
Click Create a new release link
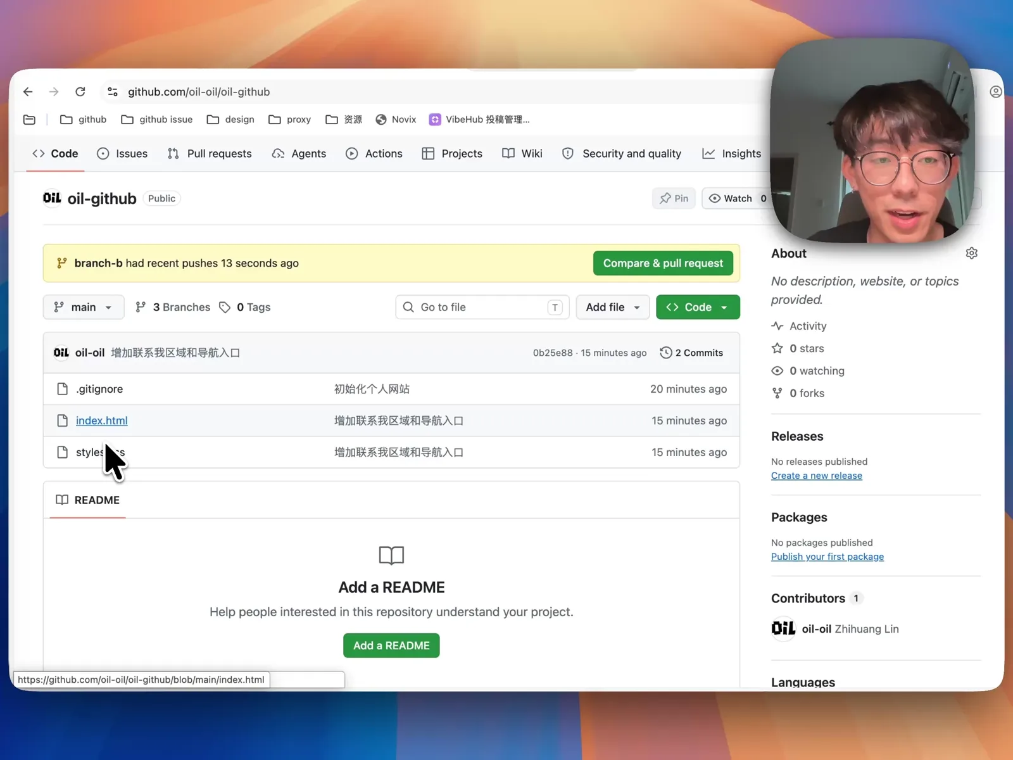pyautogui.click(x=817, y=476)
